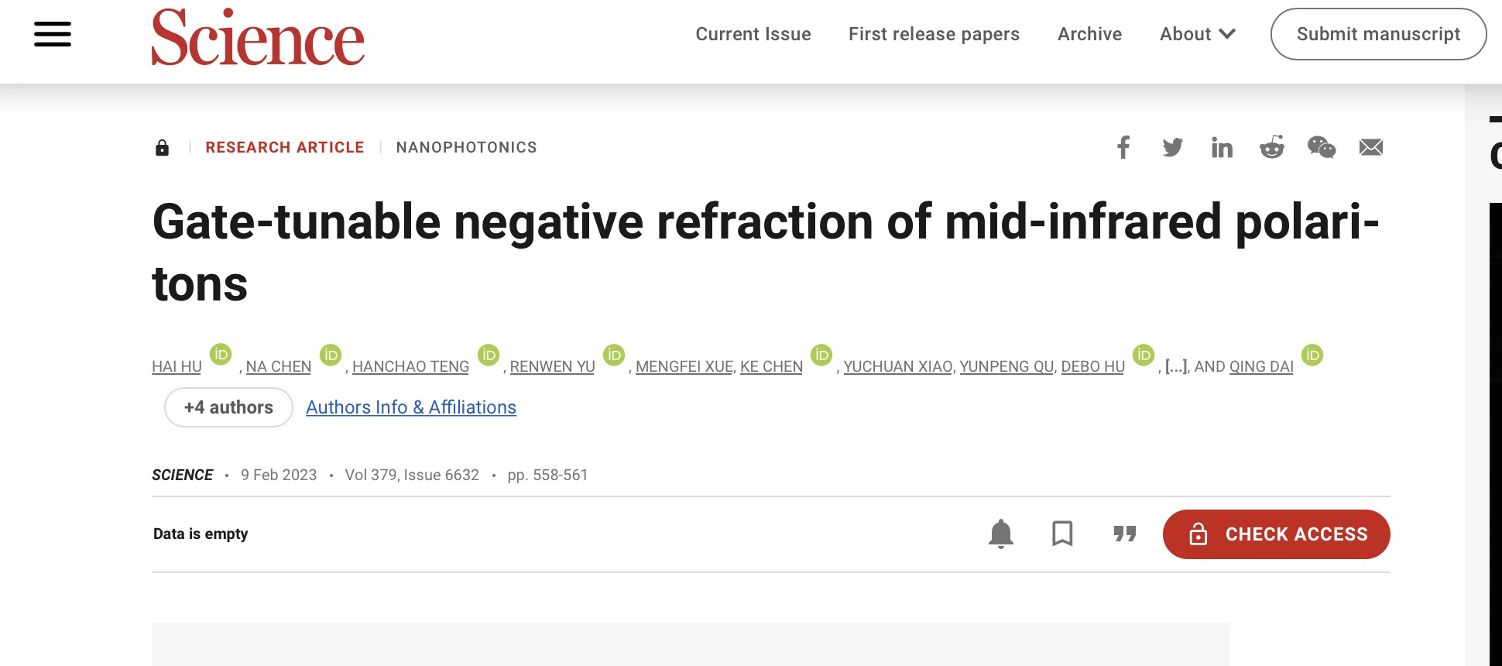This screenshot has height=666, width=1502.
Task: Share article on Facebook
Action: (x=1123, y=147)
